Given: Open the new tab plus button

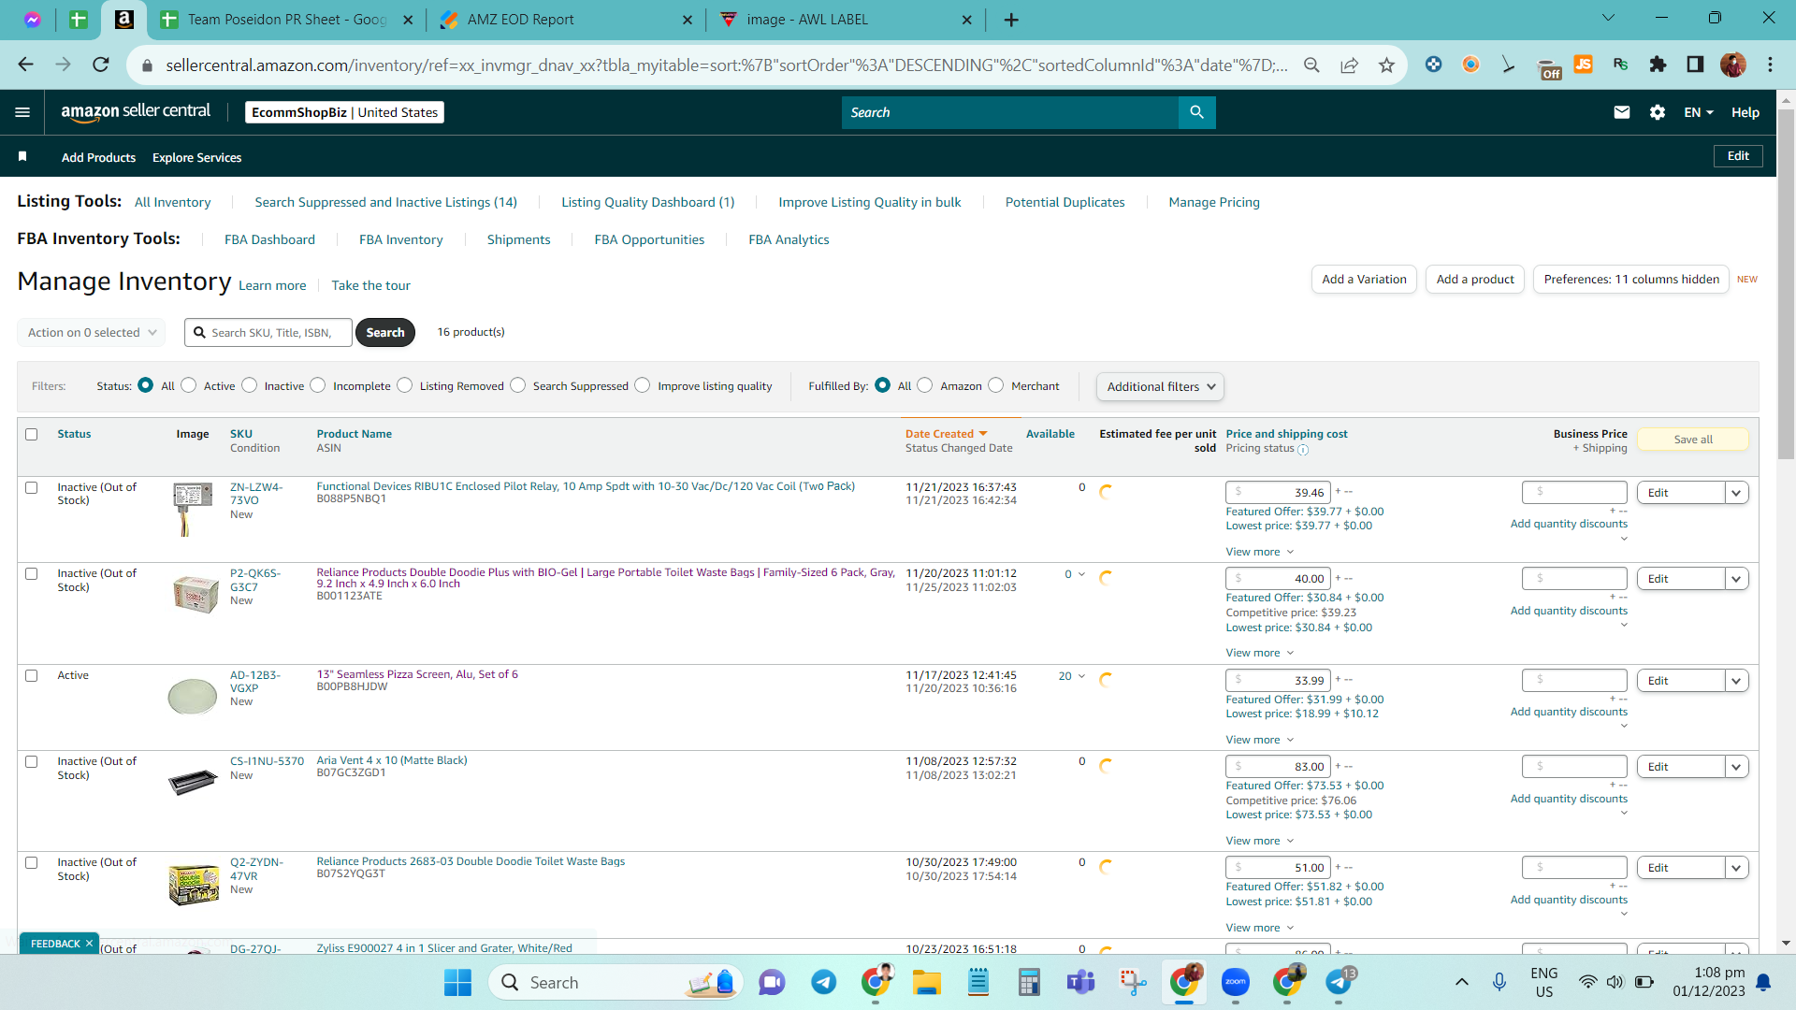Looking at the screenshot, I should [x=1011, y=20].
